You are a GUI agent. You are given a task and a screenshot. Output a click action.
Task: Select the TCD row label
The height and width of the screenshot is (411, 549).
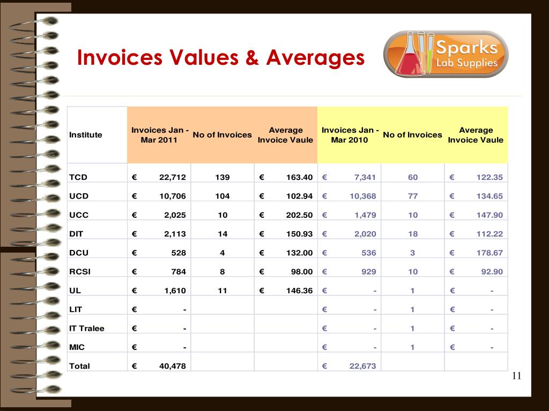pyautogui.click(x=78, y=177)
